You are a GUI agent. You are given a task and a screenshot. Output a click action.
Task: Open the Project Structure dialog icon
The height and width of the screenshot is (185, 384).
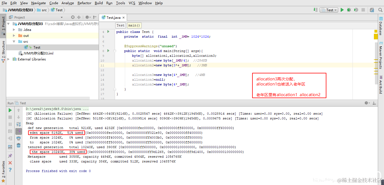(372, 10)
